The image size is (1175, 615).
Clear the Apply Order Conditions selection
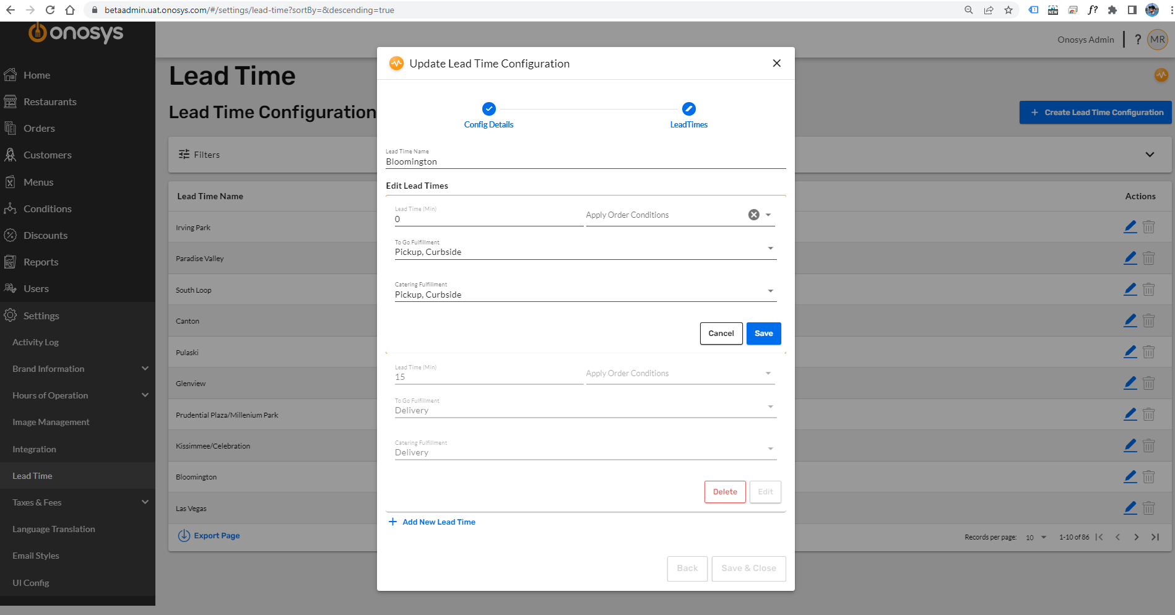coord(753,214)
